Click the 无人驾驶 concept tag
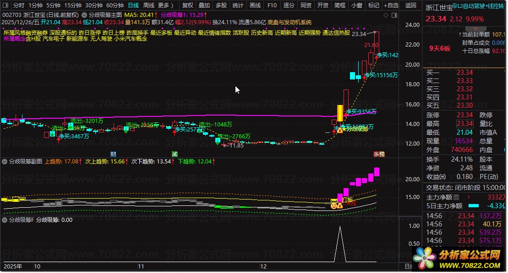This screenshot has width=508, height=273. 101,38
